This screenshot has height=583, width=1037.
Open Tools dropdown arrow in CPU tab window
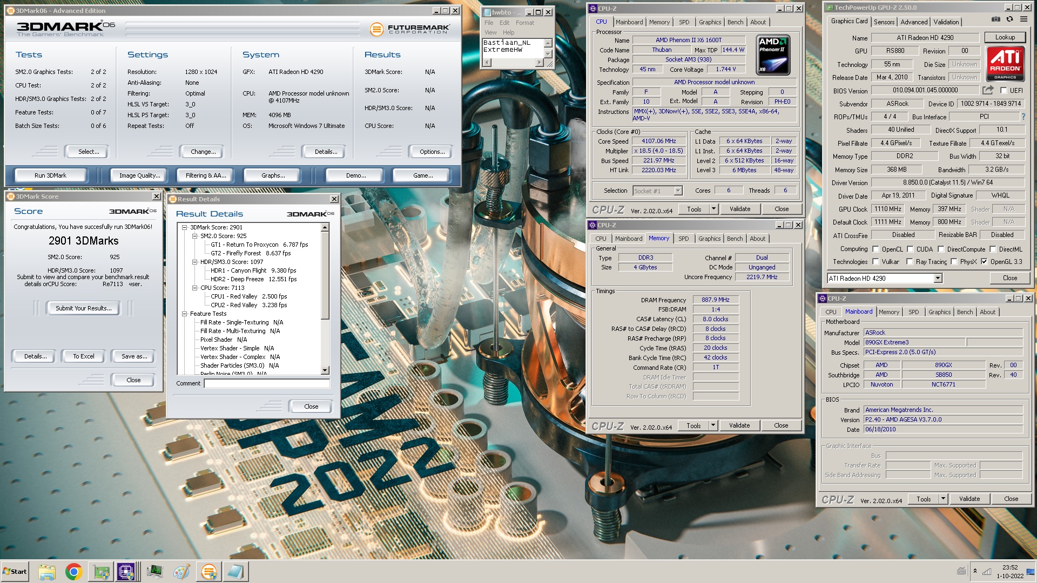(x=713, y=209)
